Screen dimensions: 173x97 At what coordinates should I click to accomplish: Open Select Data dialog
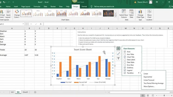point(131,14)
